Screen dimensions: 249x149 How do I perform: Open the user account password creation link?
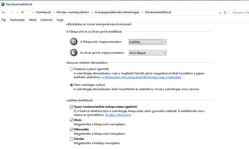click(142, 77)
